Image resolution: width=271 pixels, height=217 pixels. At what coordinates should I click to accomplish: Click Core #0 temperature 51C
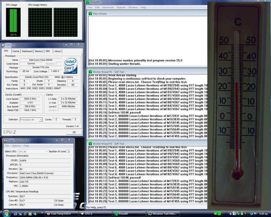click(x=36, y=201)
